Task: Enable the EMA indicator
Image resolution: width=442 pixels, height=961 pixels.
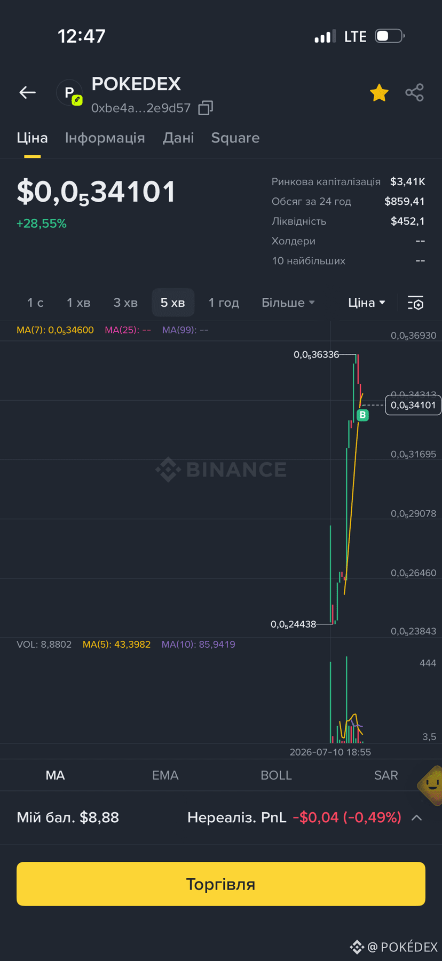Action: coord(165,775)
